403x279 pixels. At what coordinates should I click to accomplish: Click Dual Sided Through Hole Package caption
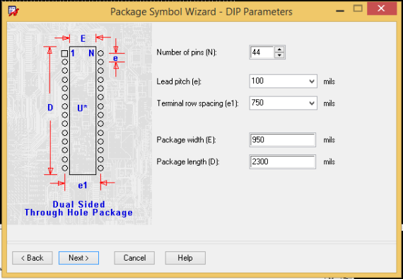coord(78,208)
